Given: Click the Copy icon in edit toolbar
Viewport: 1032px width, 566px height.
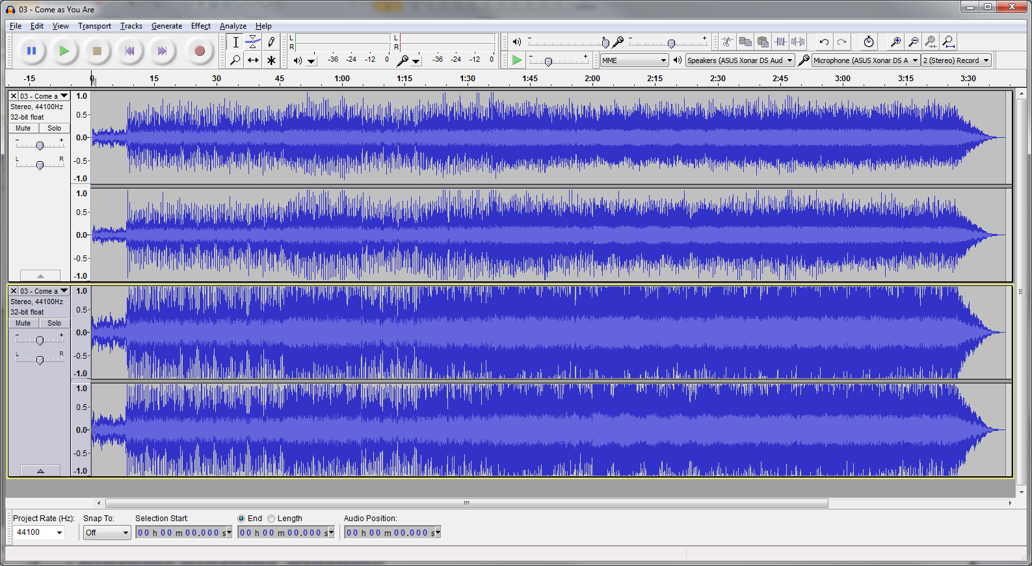Looking at the screenshot, I should 745,42.
